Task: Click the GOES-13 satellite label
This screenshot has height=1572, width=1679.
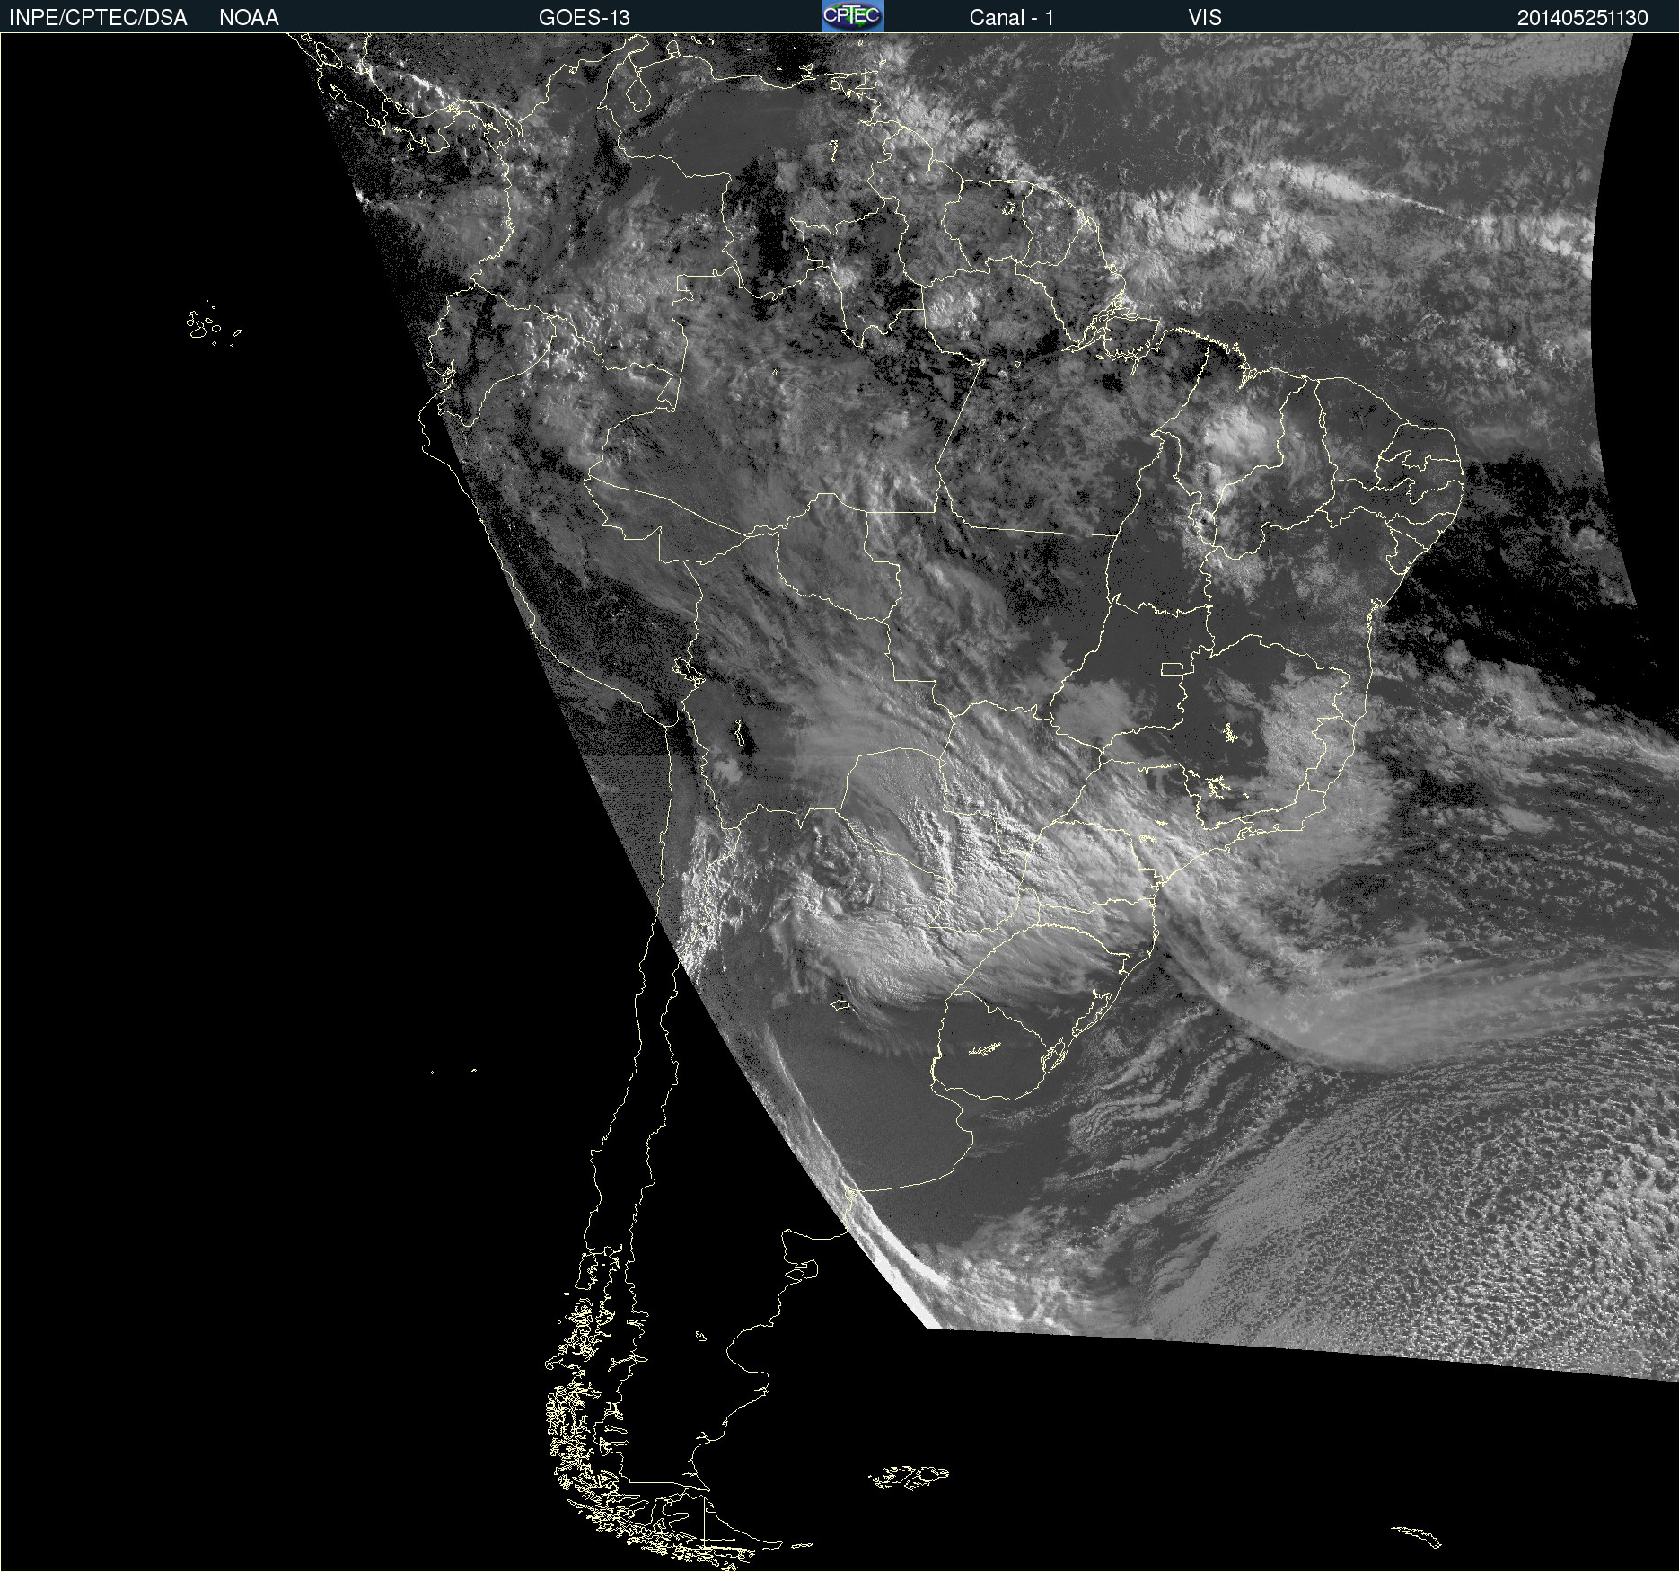Action: [x=584, y=18]
